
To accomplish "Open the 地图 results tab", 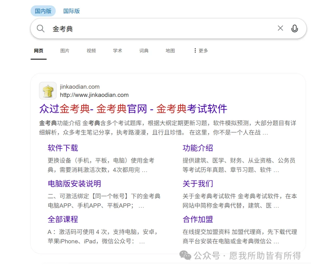I will pos(170,51).
